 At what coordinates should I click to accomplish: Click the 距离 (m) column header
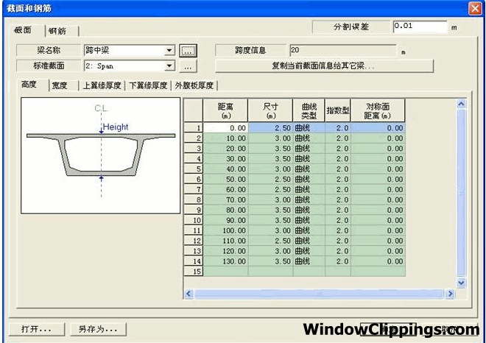coord(225,110)
